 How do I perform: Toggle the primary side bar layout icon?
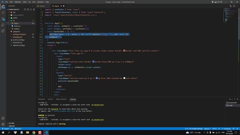coord(213,2)
